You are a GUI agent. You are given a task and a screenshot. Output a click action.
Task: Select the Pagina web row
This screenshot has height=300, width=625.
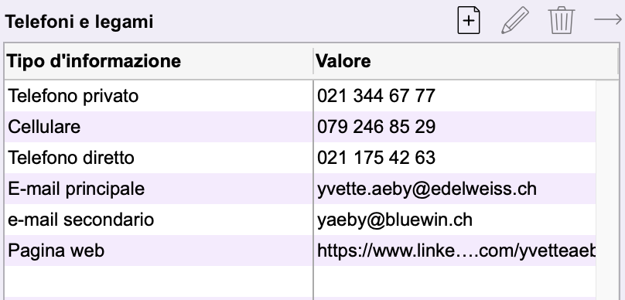tap(300, 251)
